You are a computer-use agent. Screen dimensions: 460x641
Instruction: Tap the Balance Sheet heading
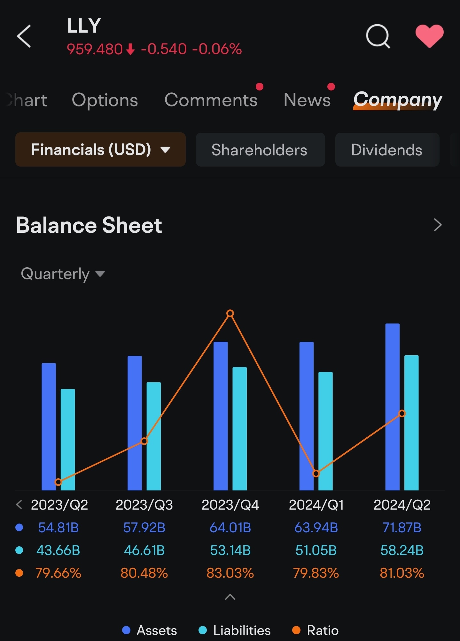(x=89, y=225)
